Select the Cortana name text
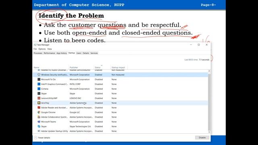Screen dimensions: 258x145 [45, 89]
